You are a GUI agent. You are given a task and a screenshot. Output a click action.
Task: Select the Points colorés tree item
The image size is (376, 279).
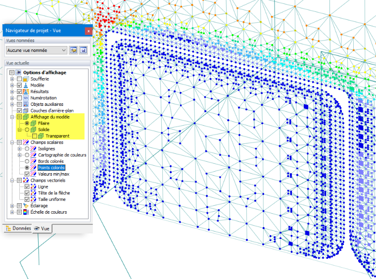(x=51, y=168)
